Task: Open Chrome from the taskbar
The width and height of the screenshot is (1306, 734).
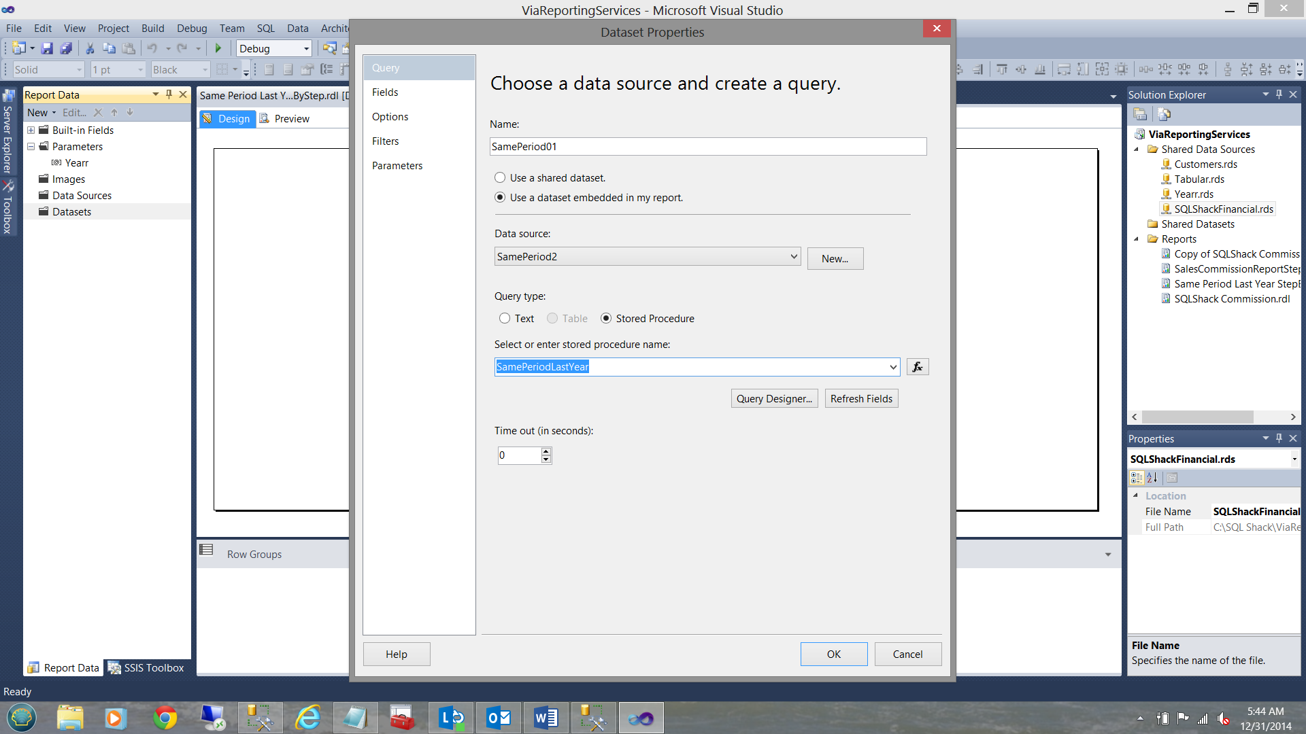Action: (x=165, y=718)
